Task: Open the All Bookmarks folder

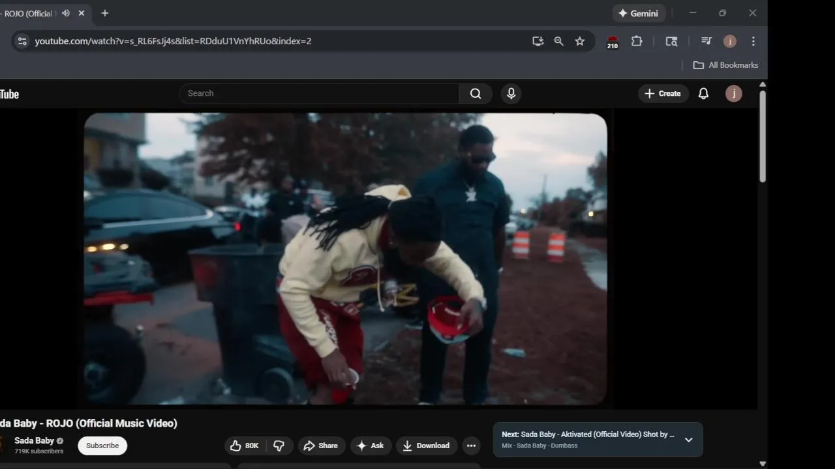Action: tap(725, 65)
